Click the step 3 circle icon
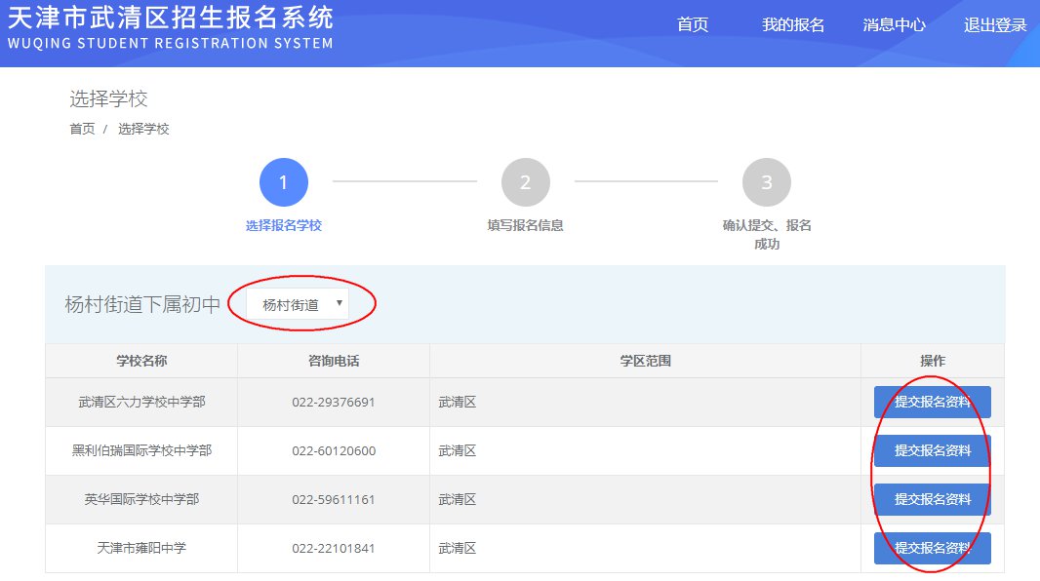1040x581 pixels. point(766,182)
